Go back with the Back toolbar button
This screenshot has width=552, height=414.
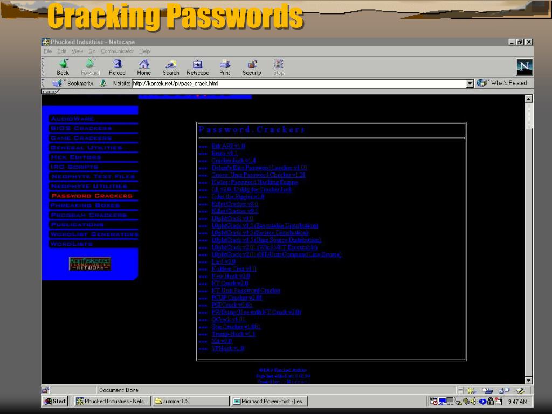pyautogui.click(x=63, y=67)
